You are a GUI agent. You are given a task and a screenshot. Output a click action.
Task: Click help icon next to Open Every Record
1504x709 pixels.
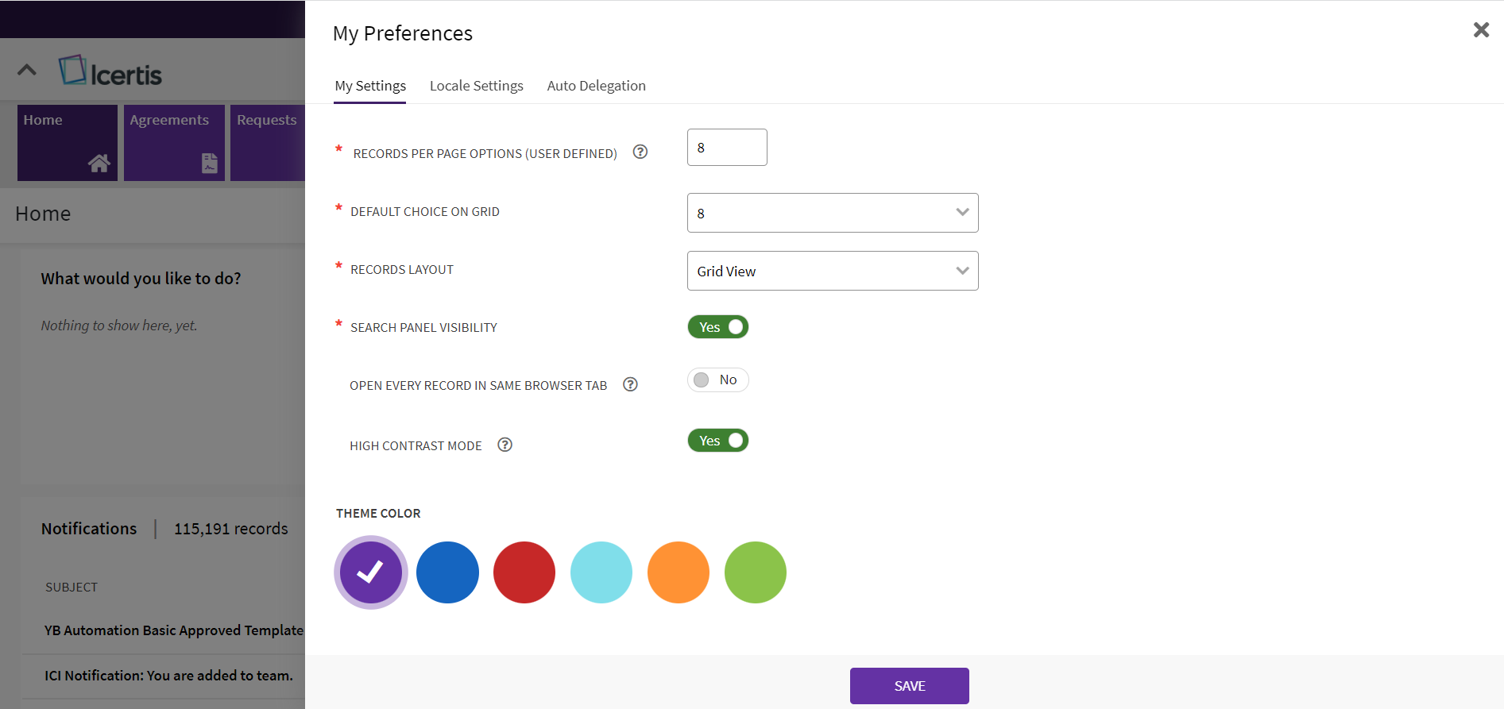(630, 384)
